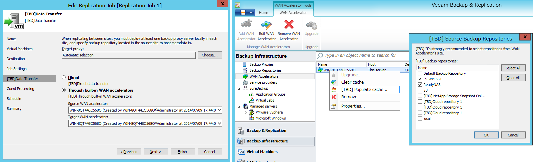Screen dimensions: 533x162
Task: Choose Remove from context menu
Action: click(365, 97)
